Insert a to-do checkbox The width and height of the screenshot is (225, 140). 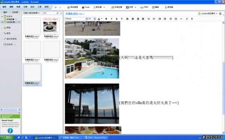[171, 19]
